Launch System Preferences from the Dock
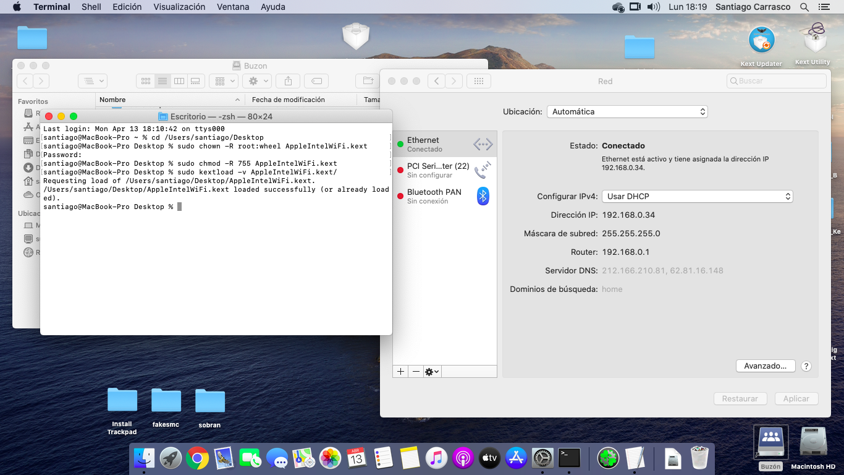 pos(542,458)
